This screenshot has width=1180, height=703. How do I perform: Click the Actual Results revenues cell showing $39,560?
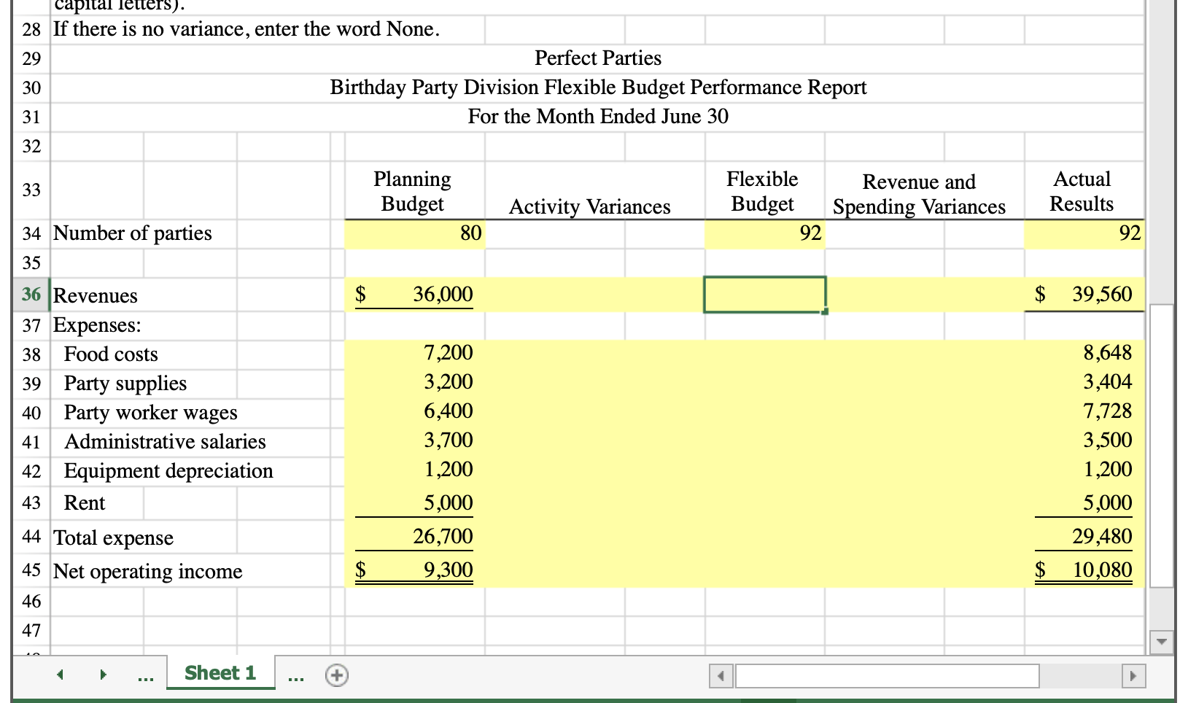tap(1083, 295)
